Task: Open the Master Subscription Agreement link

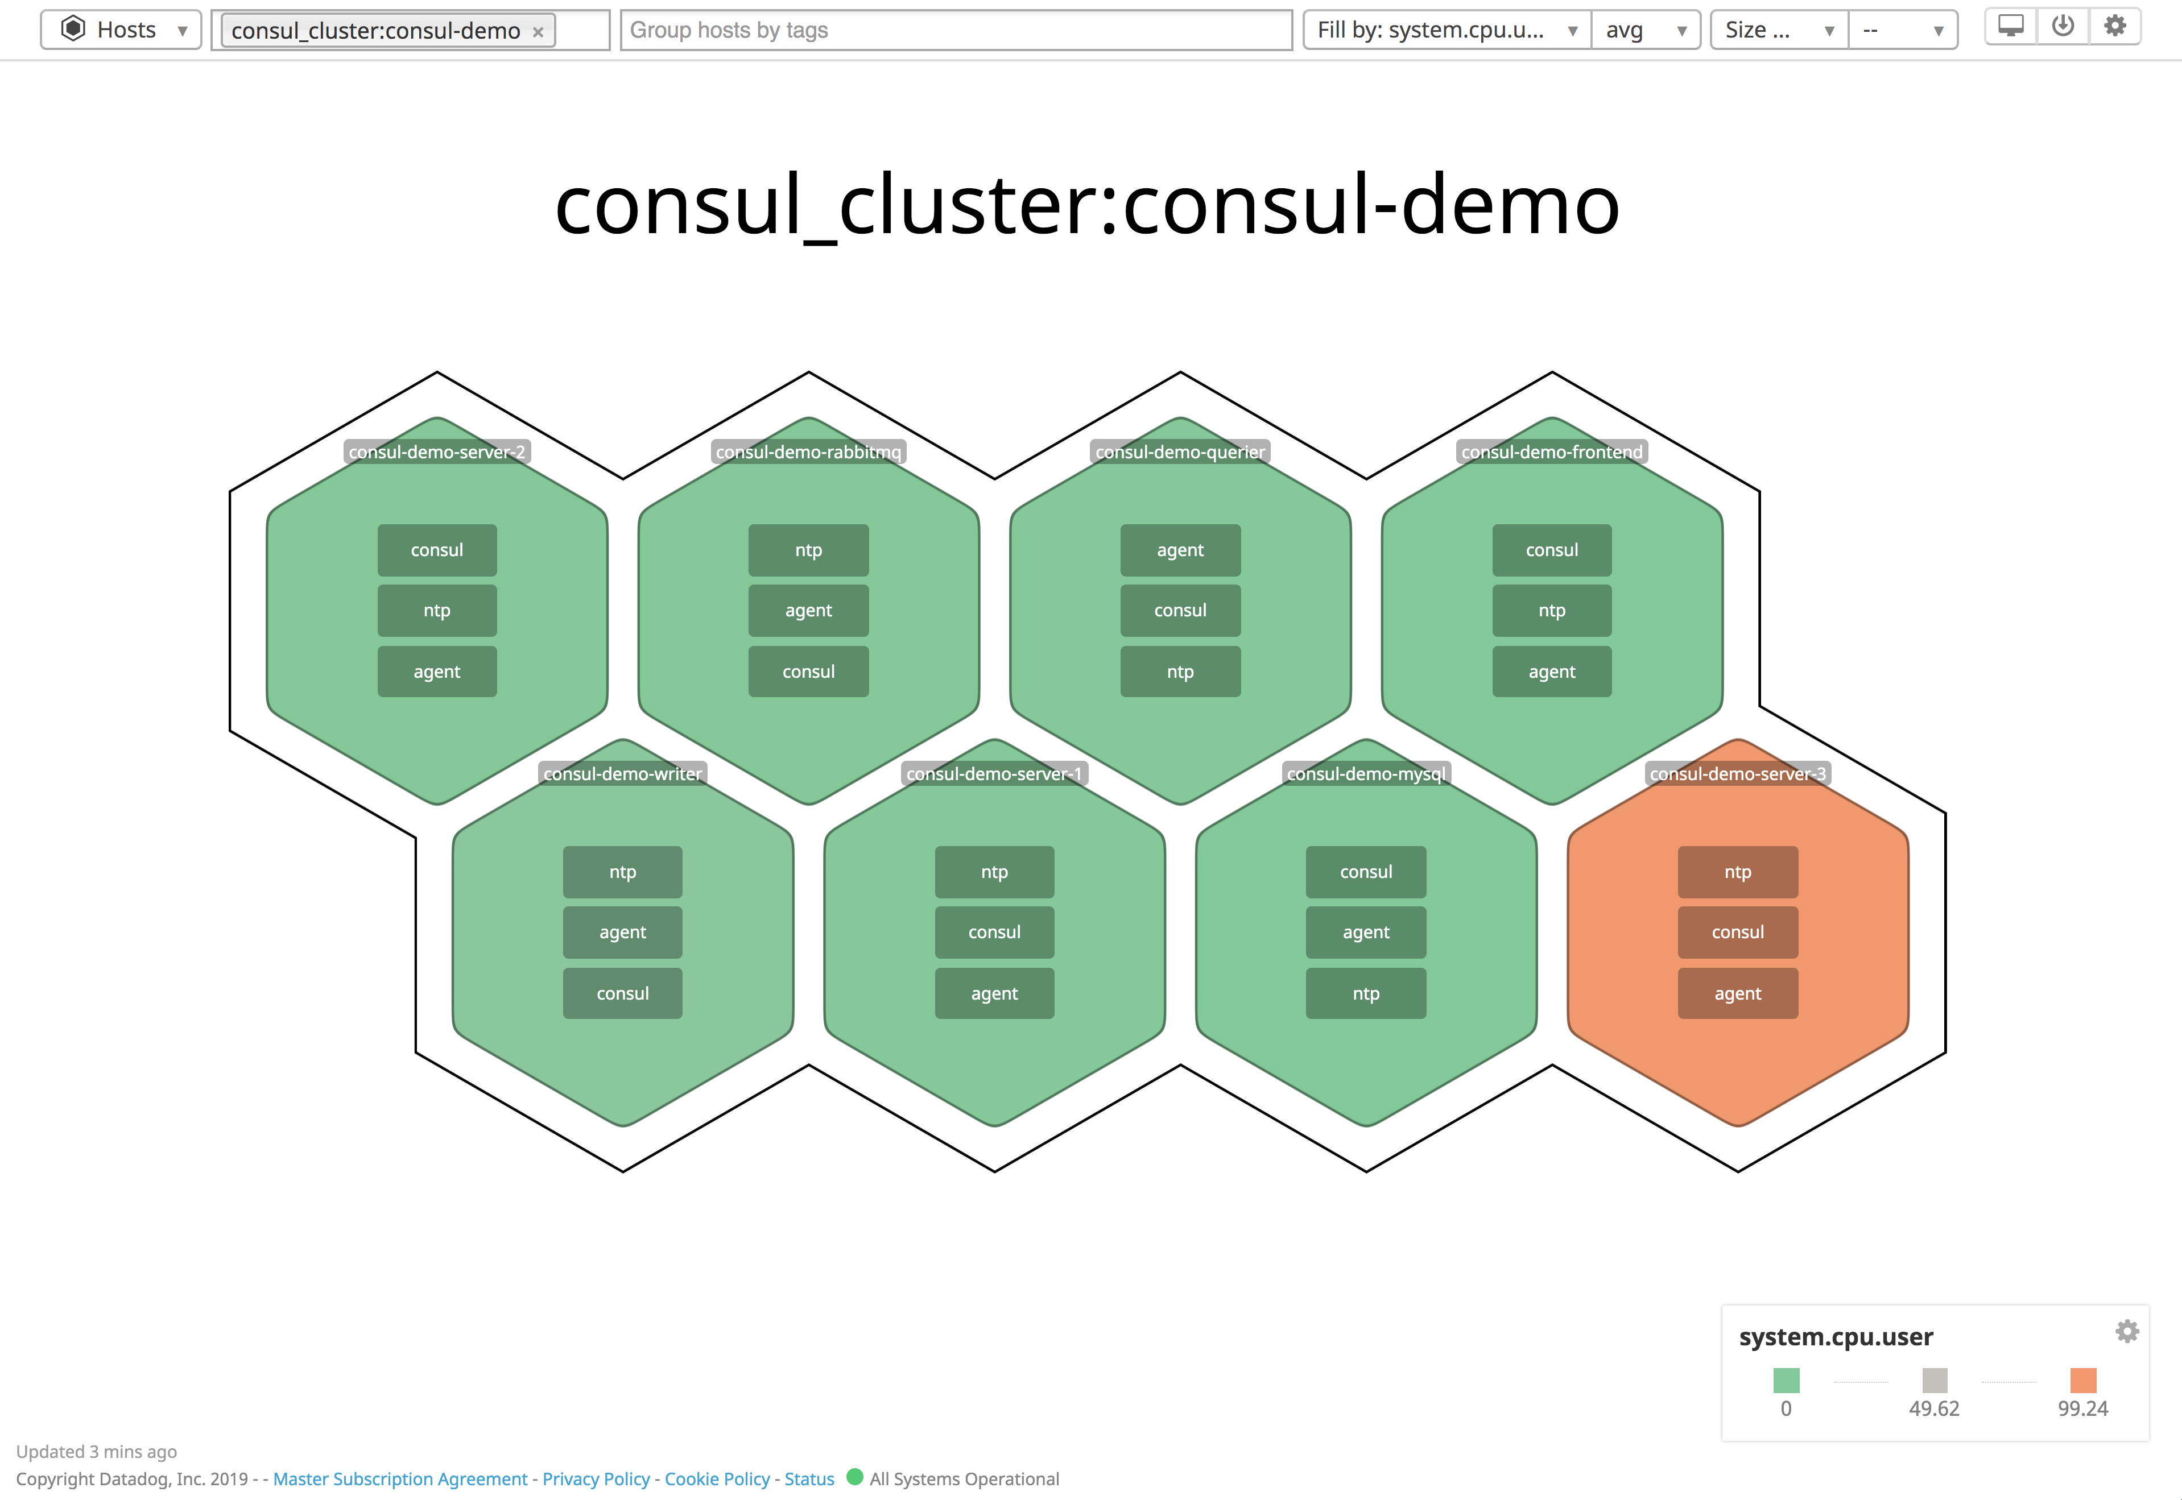Action: click(x=399, y=1478)
